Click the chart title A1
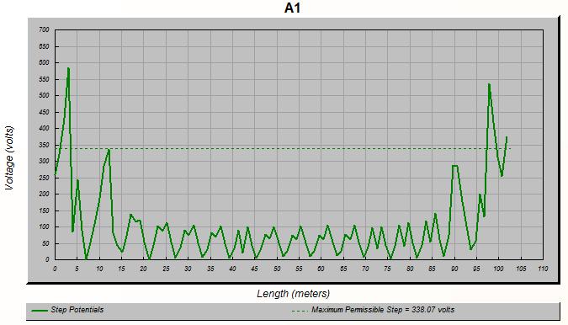Image resolution: width=568 pixels, height=325 pixels. (292, 8)
